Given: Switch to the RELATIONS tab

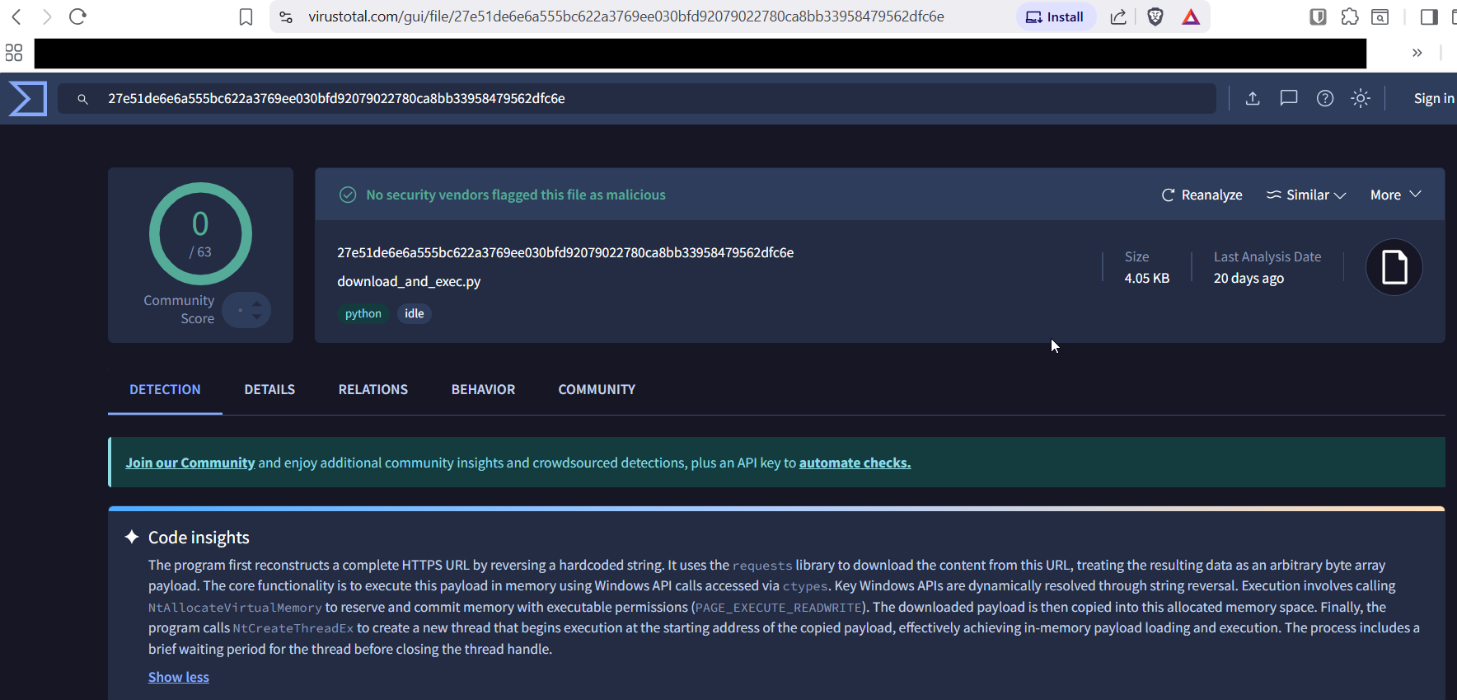Looking at the screenshot, I should point(373,389).
